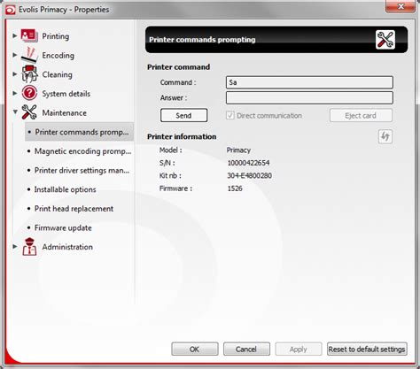Click the Cleaning category icon

29,73
